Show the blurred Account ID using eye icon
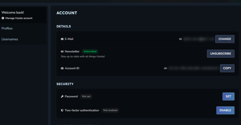This screenshot has height=125, width=241. tap(165, 68)
